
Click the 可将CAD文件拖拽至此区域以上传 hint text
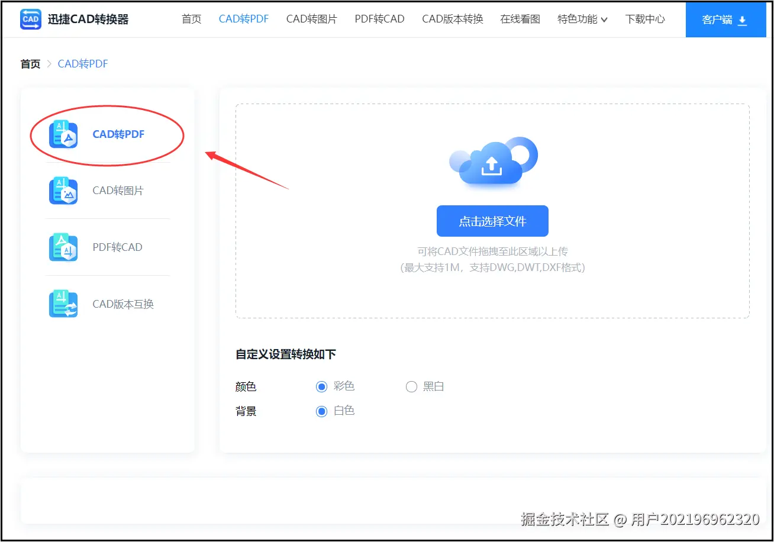click(x=492, y=251)
